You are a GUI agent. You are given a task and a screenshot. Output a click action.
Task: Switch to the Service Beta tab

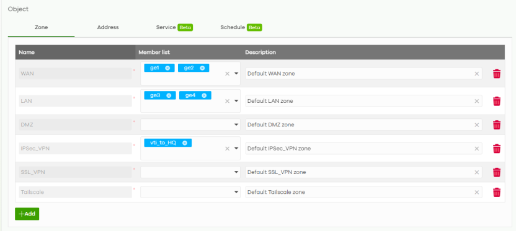point(174,28)
